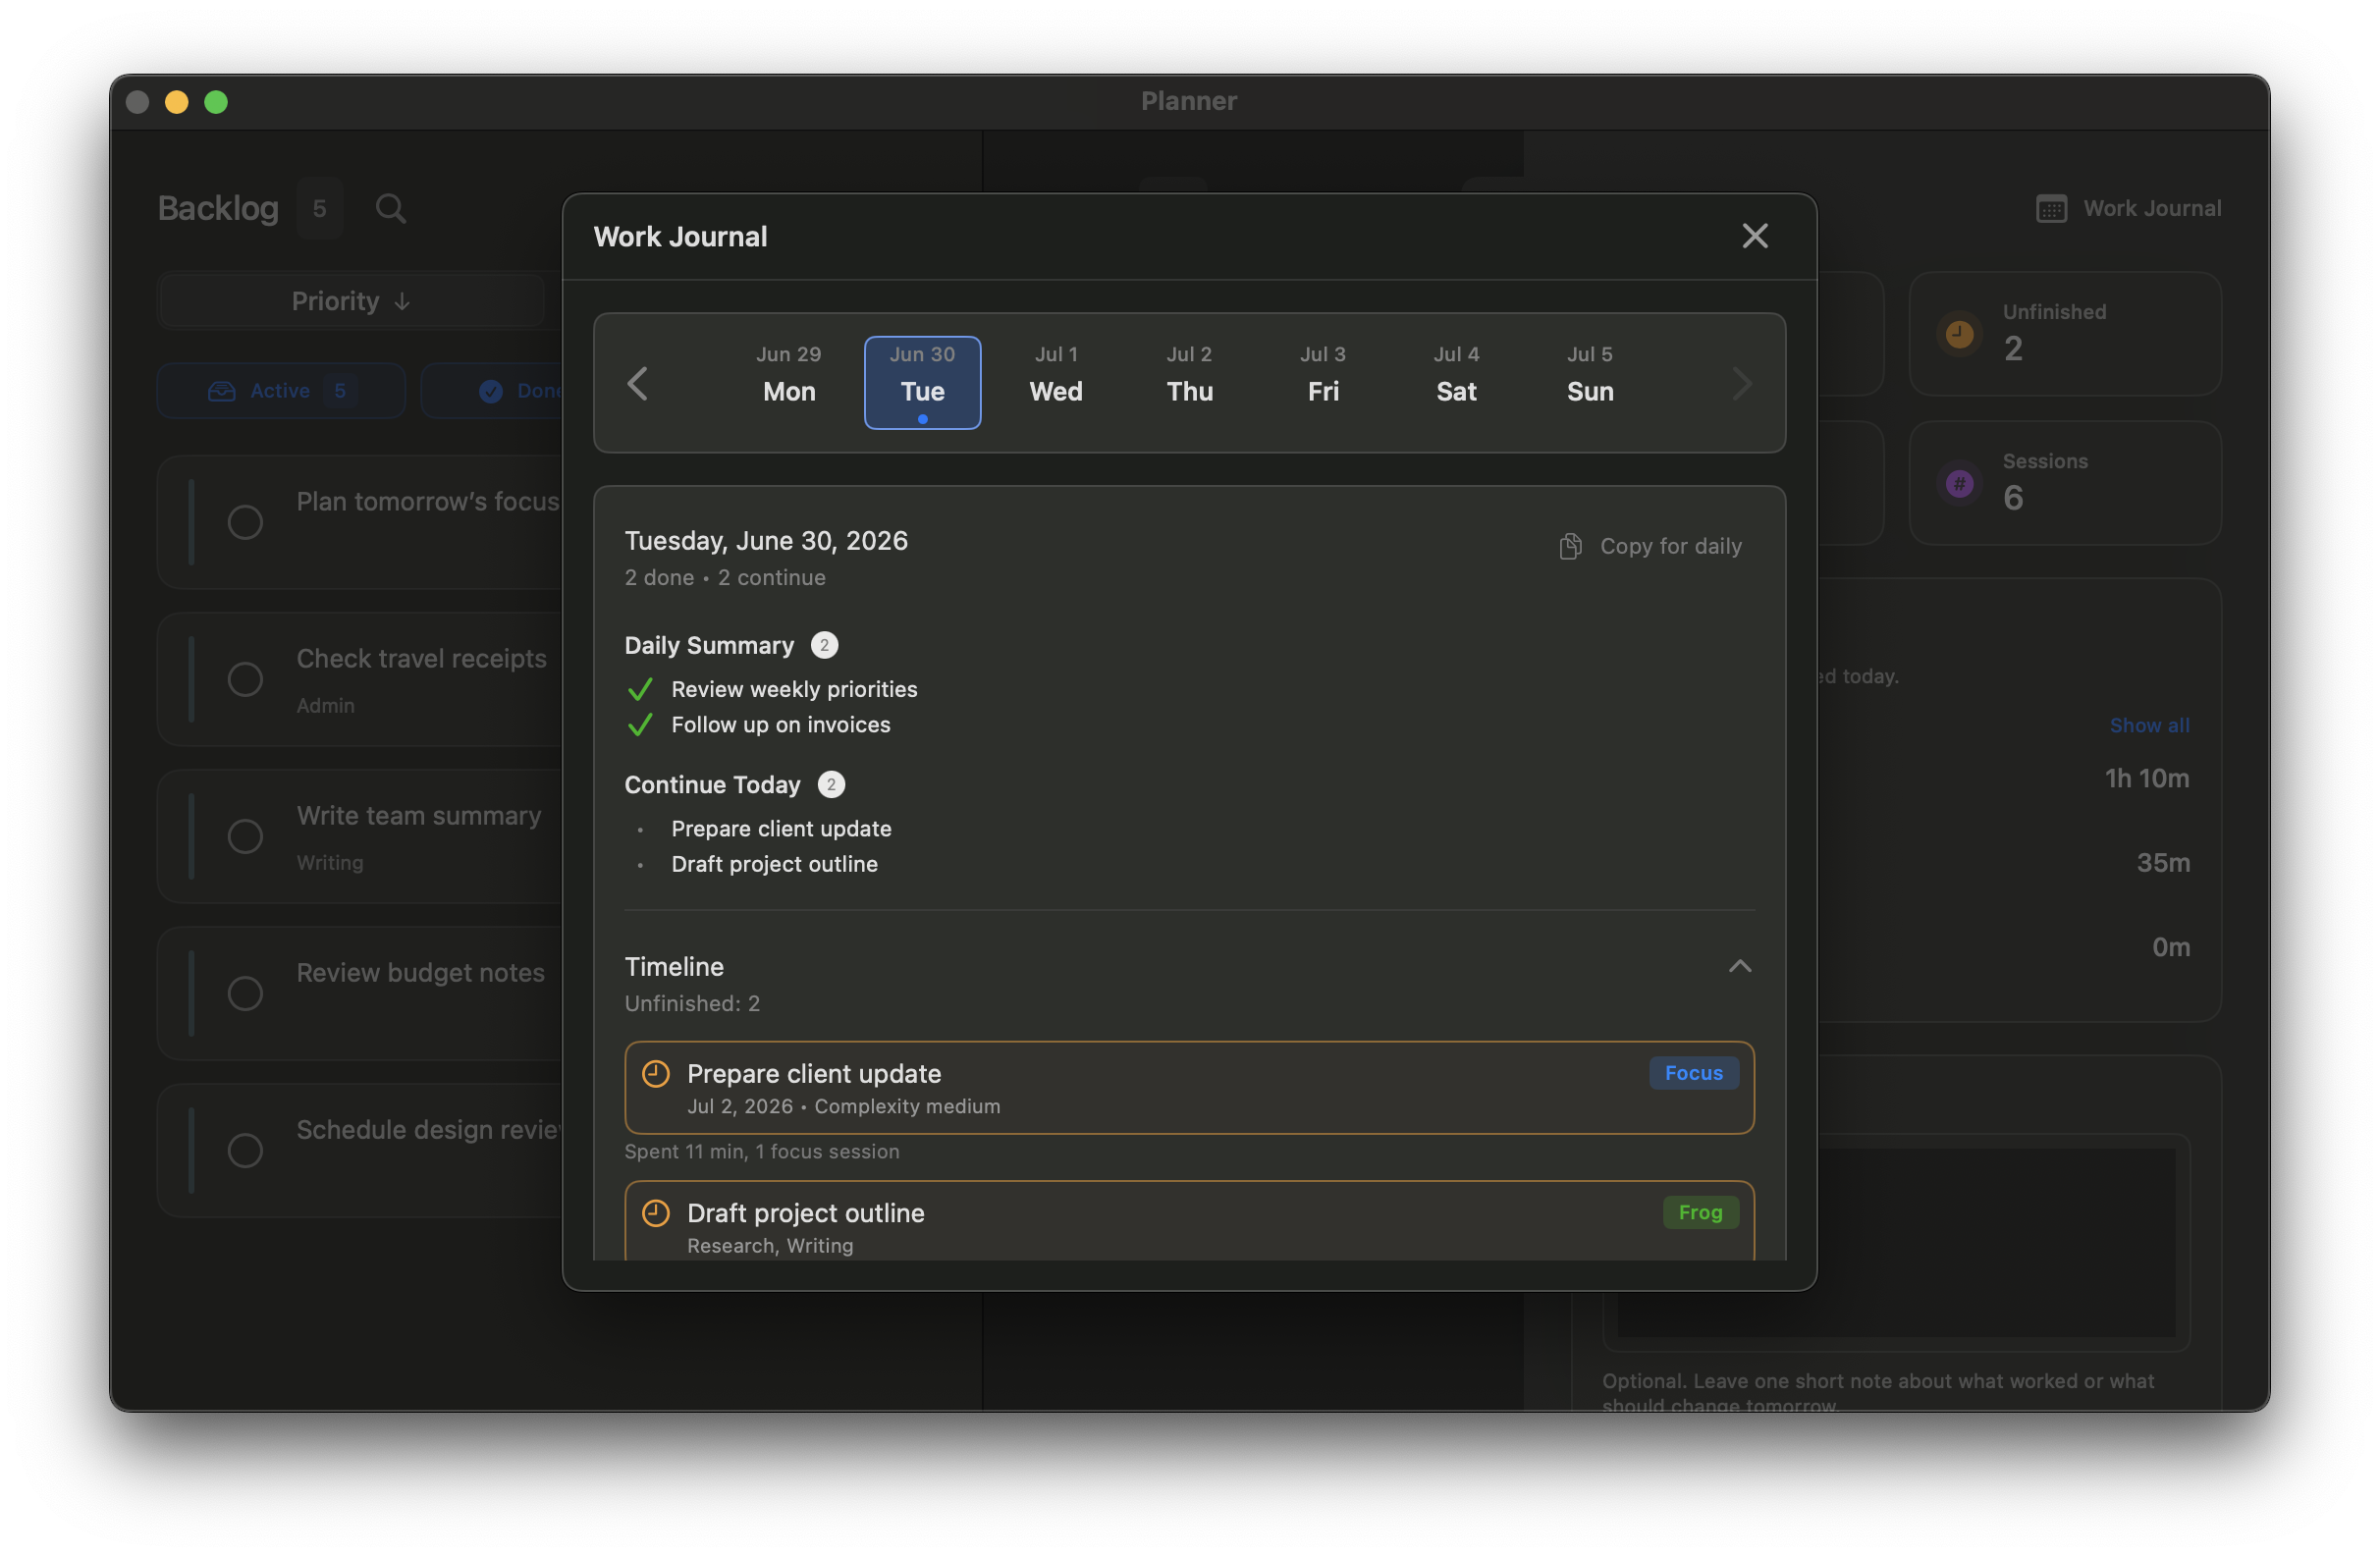Image resolution: width=2380 pixels, height=1557 pixels.
Task: Go to previous week in journal
Action: [x=637, y=384]
